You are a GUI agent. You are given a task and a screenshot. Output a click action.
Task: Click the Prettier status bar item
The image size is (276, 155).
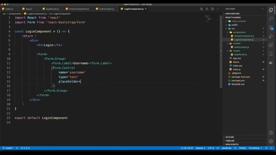click(x=242, y=148)
